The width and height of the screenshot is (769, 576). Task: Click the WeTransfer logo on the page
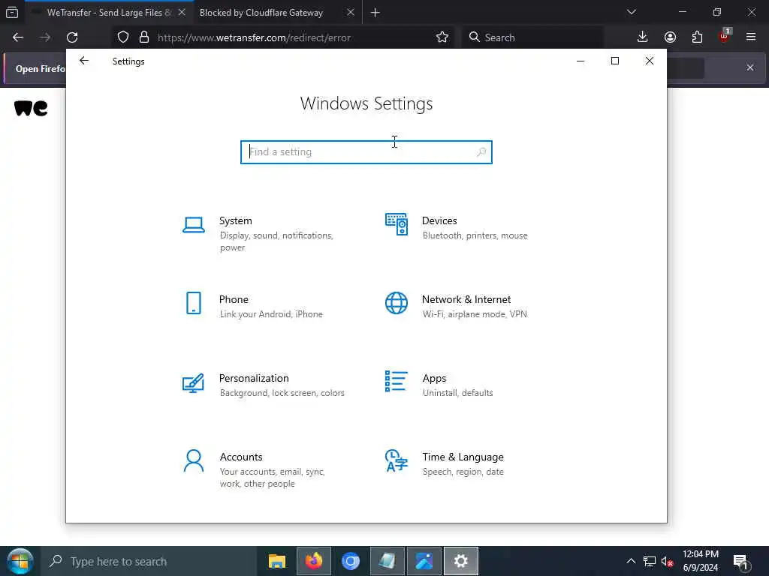[x=31, y=108]
